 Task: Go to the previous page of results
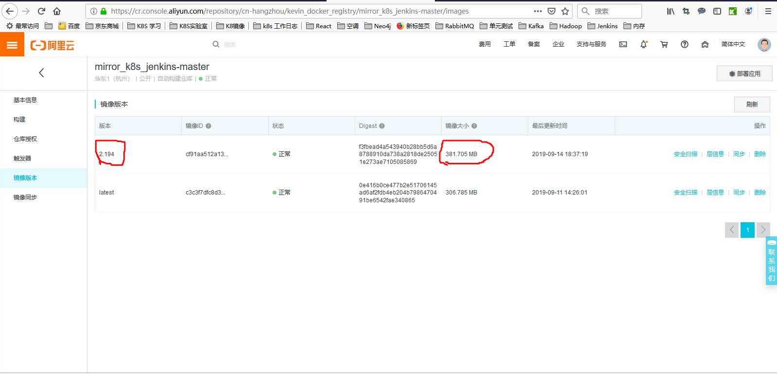[x=732, y=230]
